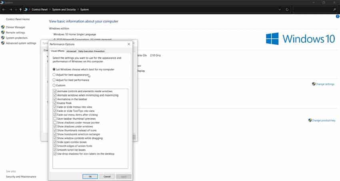This screenshot has height=181, width=340.
Task: Open Security and Maintenance link
Action: pos(21,177)
